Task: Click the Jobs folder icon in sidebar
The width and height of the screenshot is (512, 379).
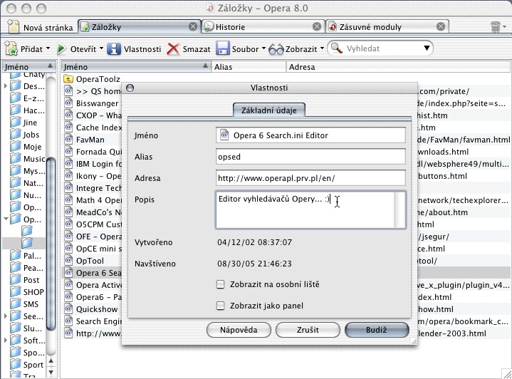Action: (x=15, y=135)
